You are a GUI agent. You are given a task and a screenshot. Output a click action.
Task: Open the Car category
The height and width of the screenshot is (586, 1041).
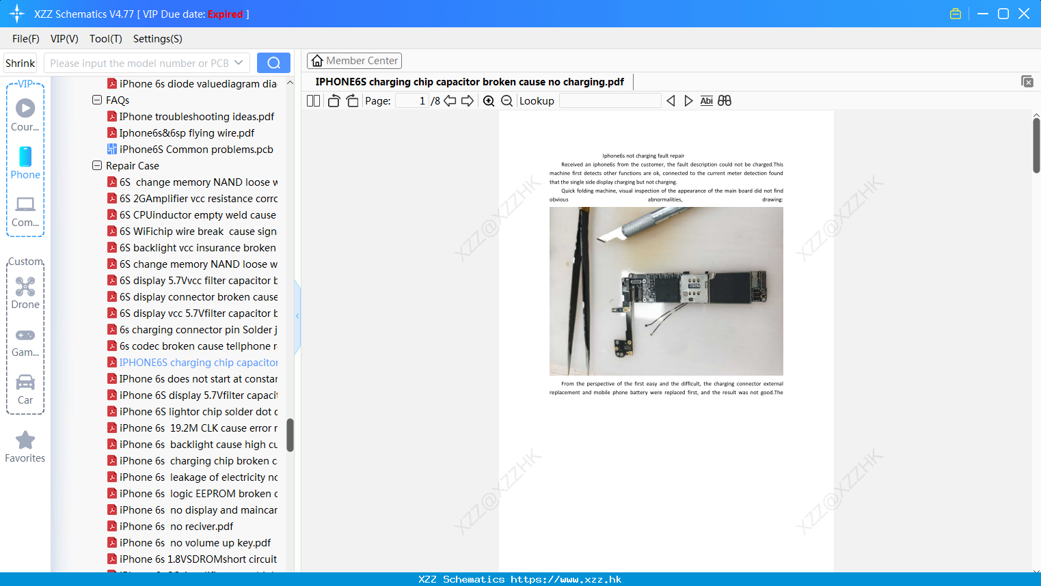[25, 389]
